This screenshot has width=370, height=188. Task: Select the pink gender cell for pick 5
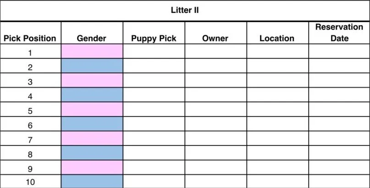pos(92,109)
